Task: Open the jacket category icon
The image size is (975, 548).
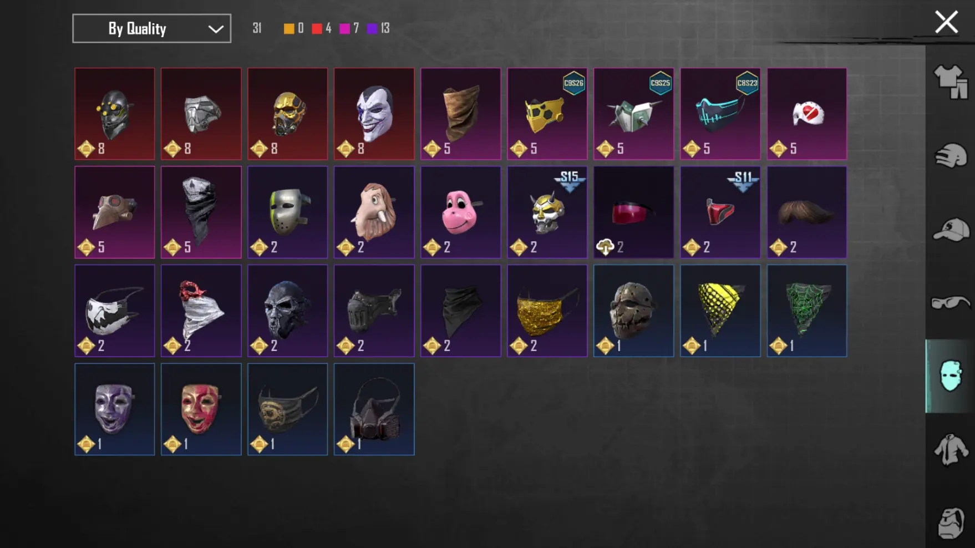Action: pos(951,449)
